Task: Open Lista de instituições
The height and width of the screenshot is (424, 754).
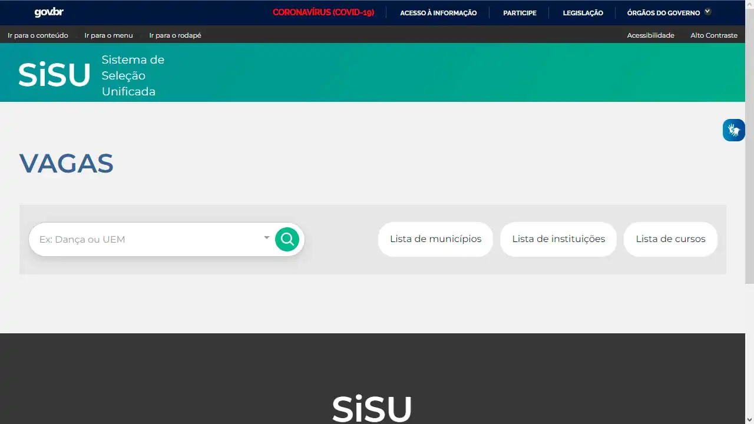Action: [558, 239]
